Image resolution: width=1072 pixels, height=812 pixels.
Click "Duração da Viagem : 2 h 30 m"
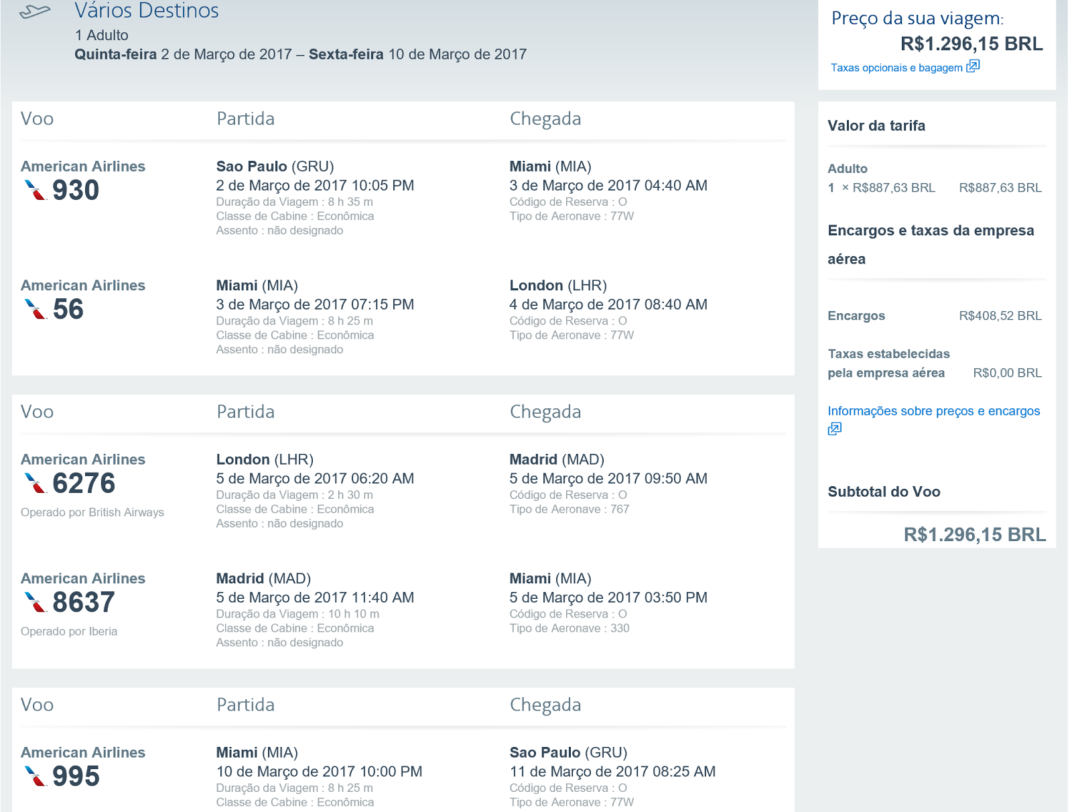[x=295, y=495]
